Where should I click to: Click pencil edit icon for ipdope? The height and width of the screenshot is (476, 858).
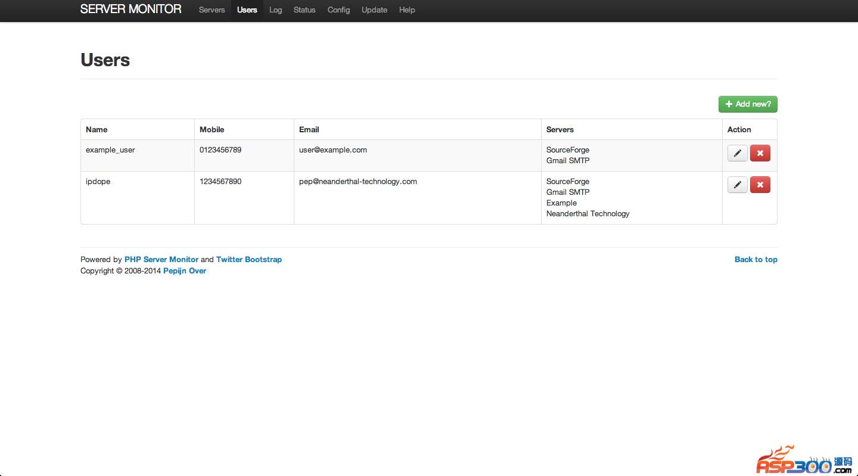(x=737, y=185)
